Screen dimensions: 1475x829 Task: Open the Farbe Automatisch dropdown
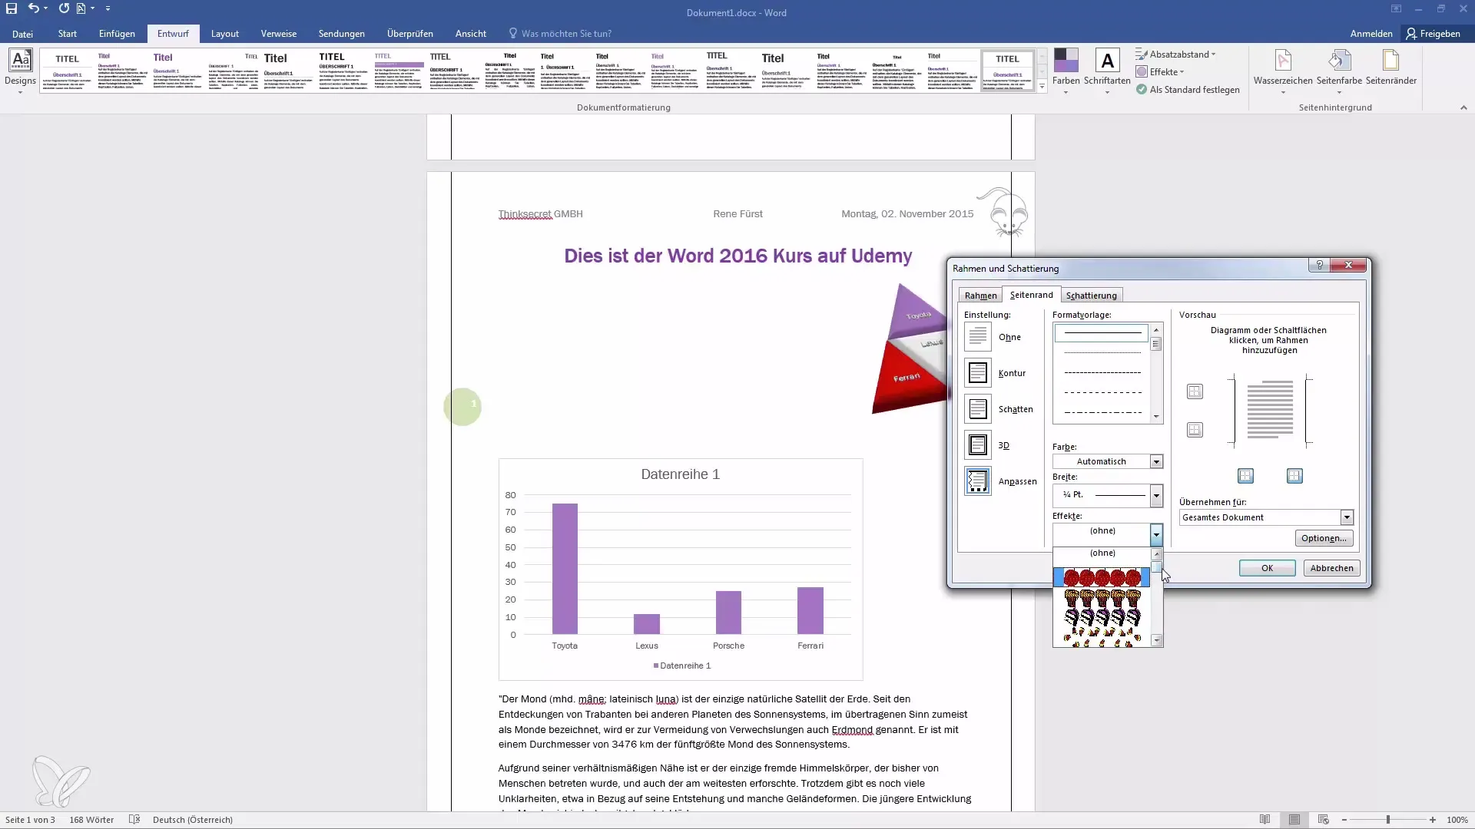click(x=1156, y=461)
